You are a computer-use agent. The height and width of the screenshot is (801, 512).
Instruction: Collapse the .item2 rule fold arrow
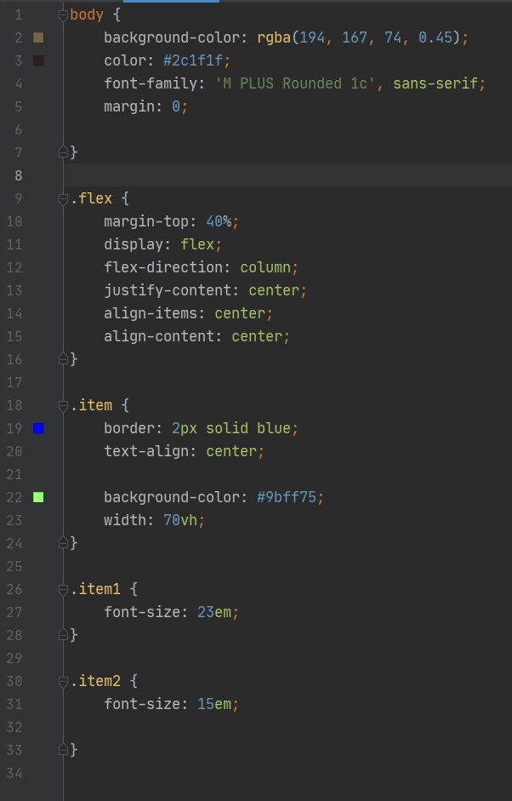(x=63, y=682)
